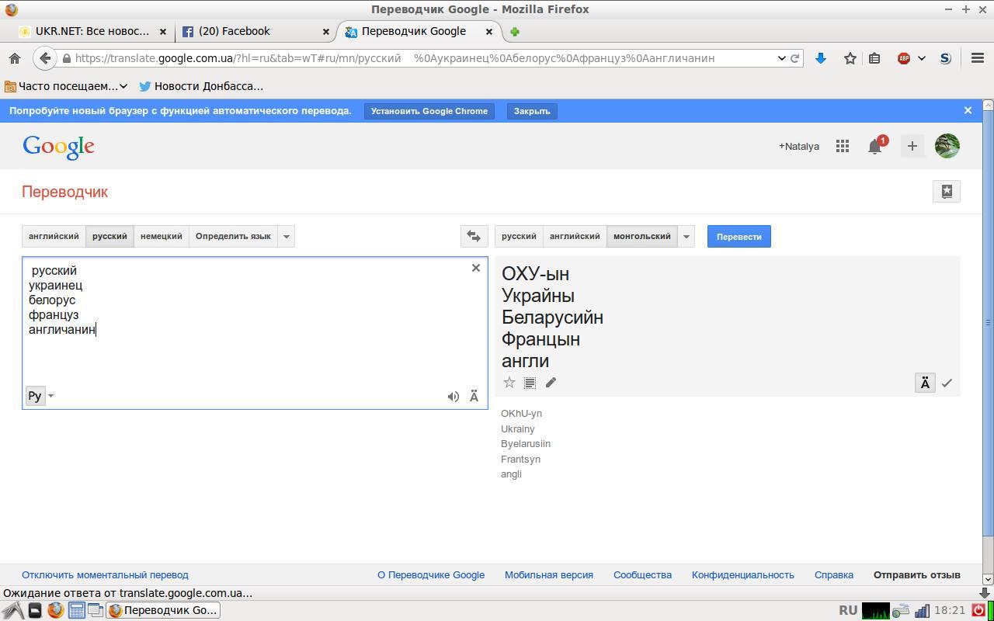The width and height of the screenshot is (994, 621).
Task: Expand the Часто посещаем bookmarks folder
Action: (66, 86)
